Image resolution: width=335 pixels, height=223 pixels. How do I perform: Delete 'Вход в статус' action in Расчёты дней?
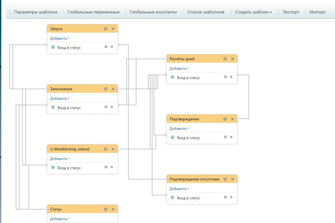(x=231, y=77)
